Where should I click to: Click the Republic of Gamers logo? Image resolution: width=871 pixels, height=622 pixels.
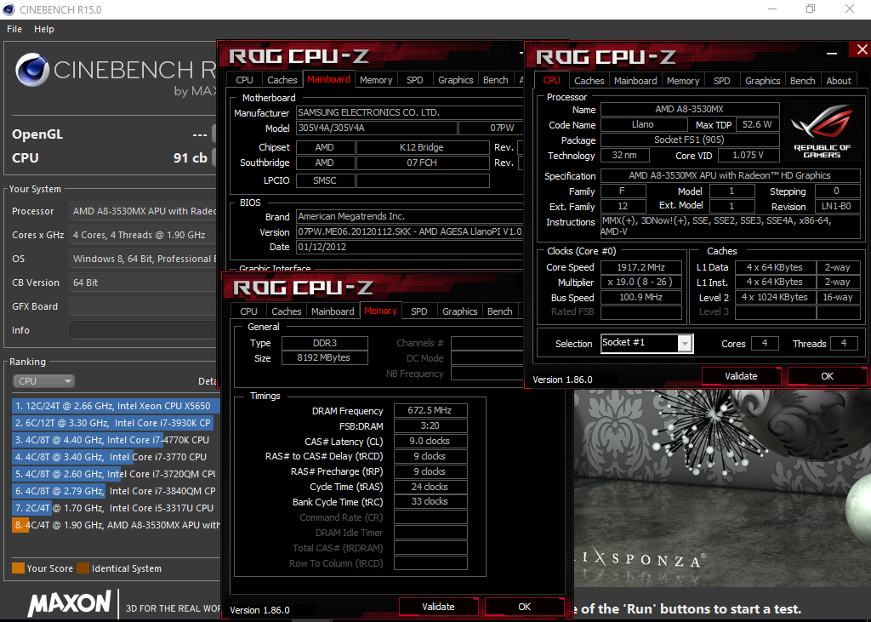[822, 131]
